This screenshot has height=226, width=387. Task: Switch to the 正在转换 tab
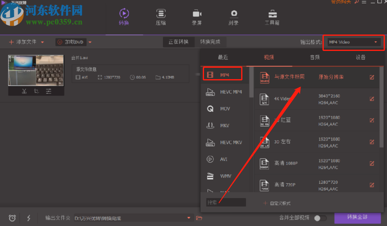pos(178,42)
